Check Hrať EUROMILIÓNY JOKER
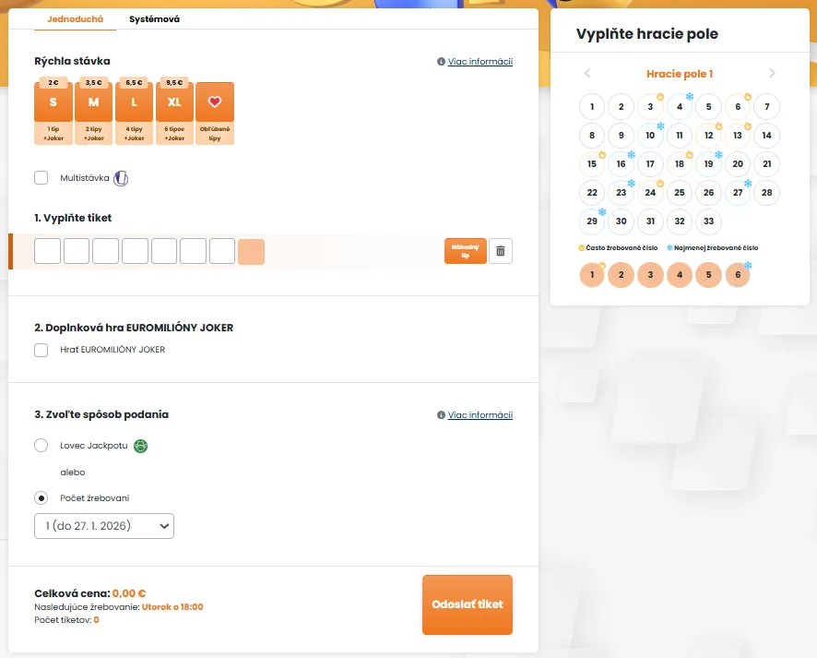 (41, 350)
